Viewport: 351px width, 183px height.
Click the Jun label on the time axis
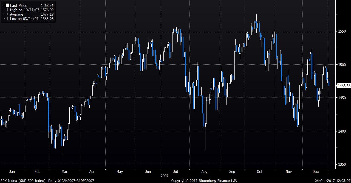click(148, 172)
